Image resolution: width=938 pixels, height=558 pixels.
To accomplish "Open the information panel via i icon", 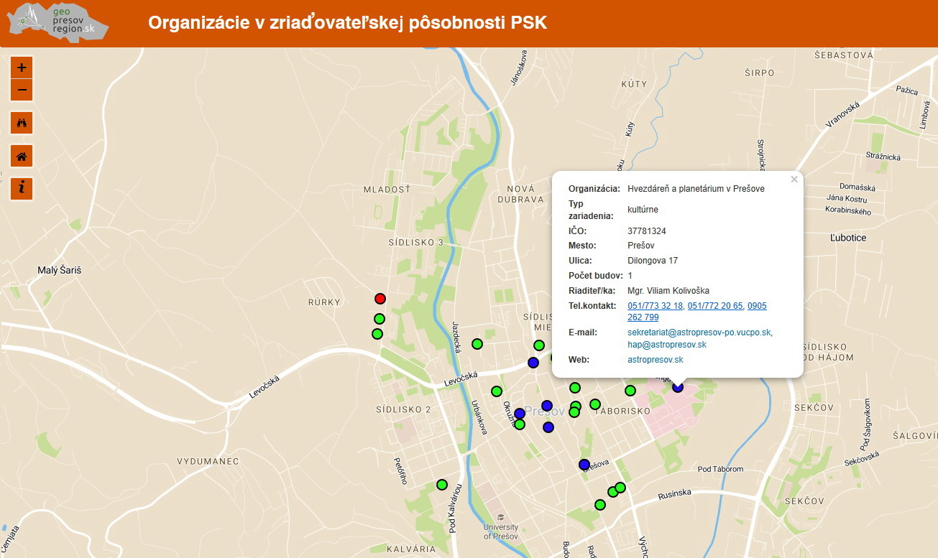I will pyautogui.click(x=22, y=189).
